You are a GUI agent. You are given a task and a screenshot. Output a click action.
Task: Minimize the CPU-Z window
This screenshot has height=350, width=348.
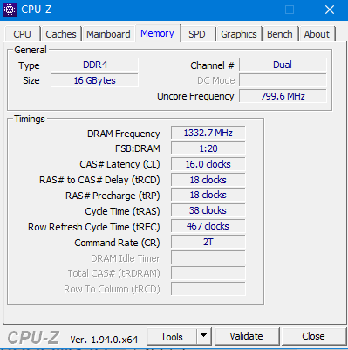click(x=250, y=10)
